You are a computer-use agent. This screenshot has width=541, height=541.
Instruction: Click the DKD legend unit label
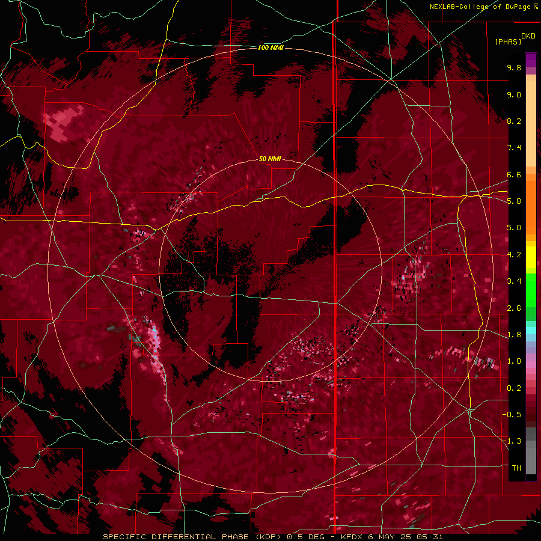pos(528,36)
